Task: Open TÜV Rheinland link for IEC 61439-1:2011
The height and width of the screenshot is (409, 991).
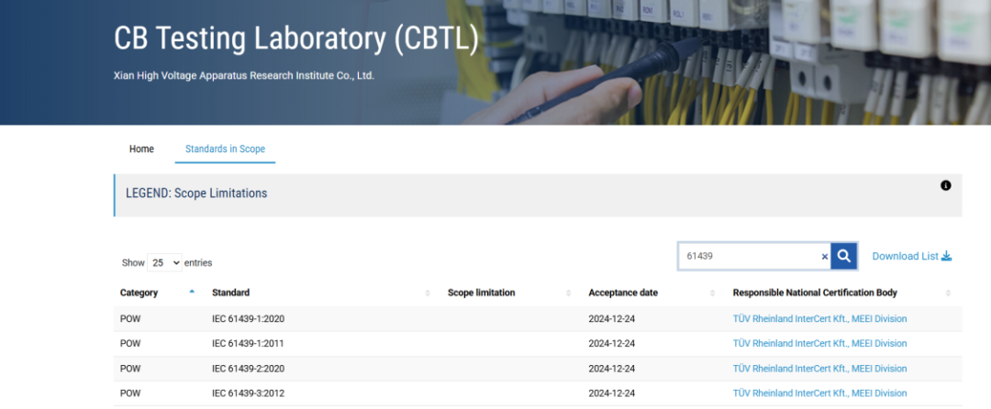Action: (819, 344)
